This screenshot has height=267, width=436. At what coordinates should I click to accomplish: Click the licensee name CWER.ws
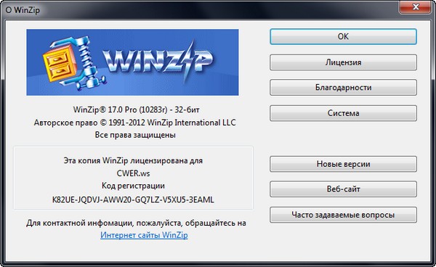click(133, 173)
